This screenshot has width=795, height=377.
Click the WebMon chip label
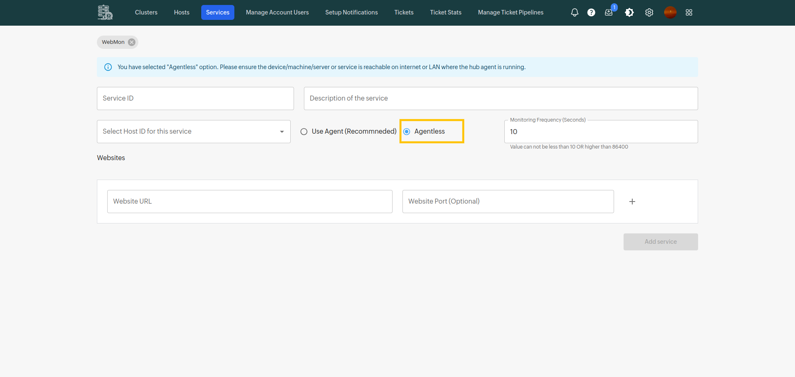[x=113, y=42]
